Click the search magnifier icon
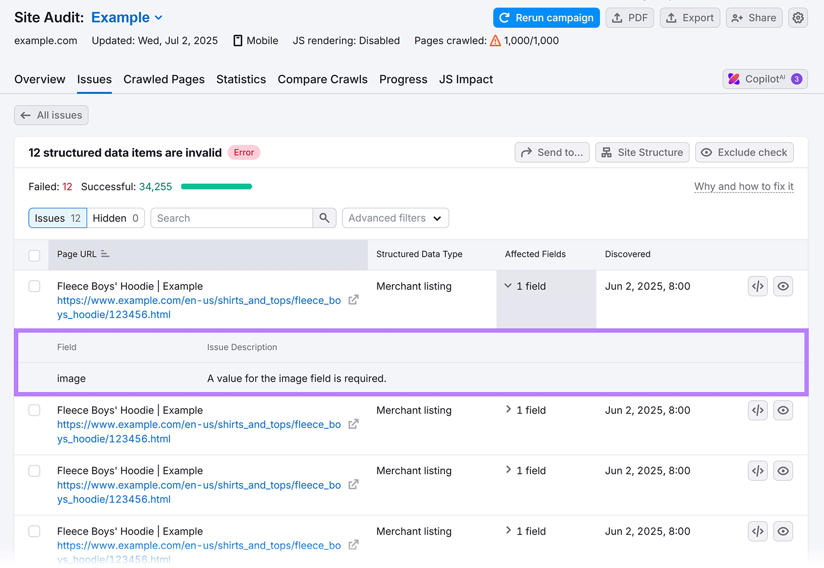The width and height of the screenshot is (824, 568). coord(324,218)
